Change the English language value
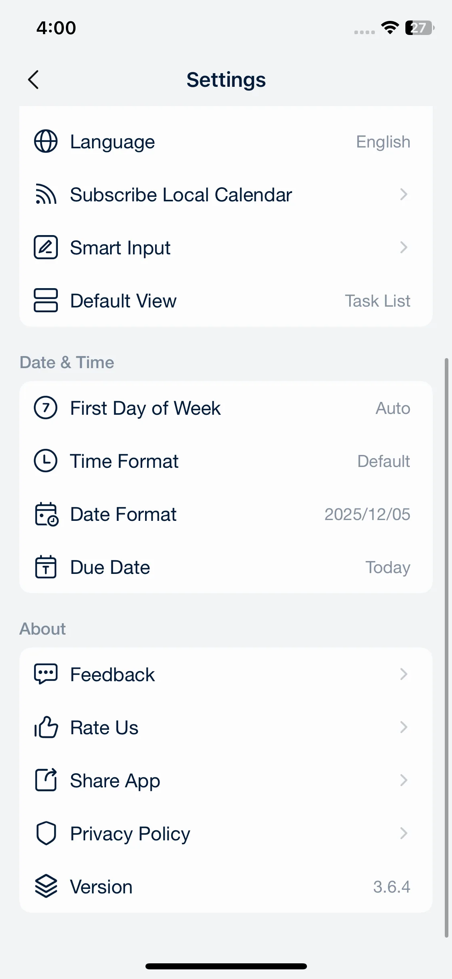The height and width of the screenshot is (979, 452). pyautogui.click(x=383, y=142)
